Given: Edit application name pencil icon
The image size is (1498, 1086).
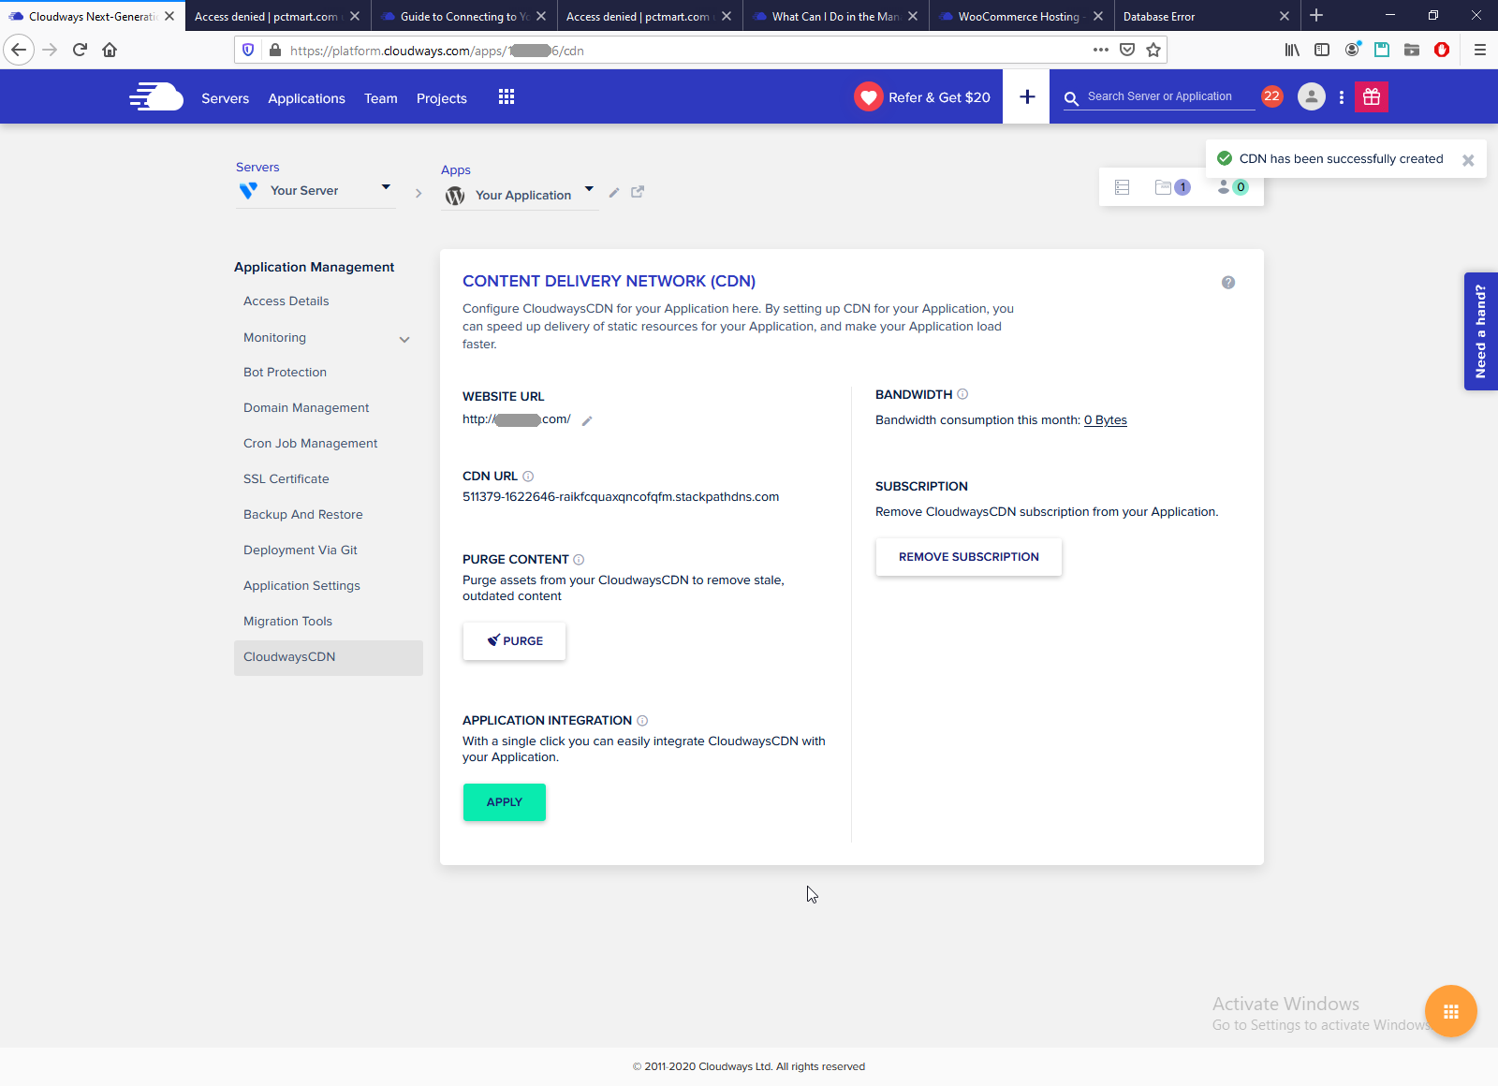Looking at the screenshot, I should click(614, 193).
